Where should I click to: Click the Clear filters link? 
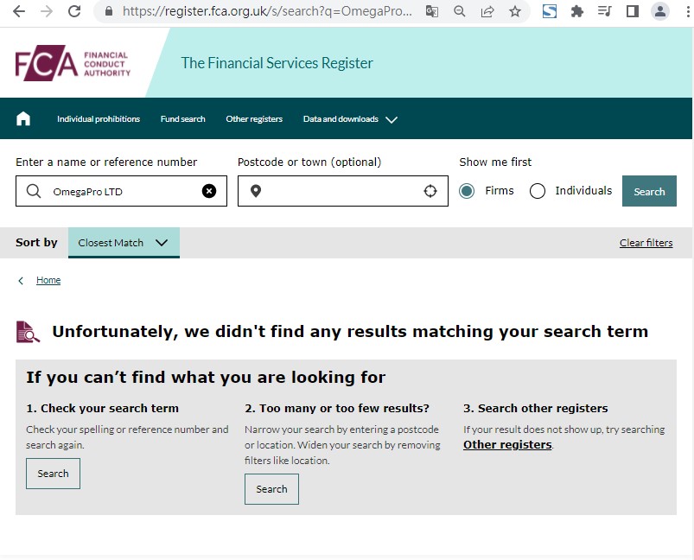click(x=646, y=243)
